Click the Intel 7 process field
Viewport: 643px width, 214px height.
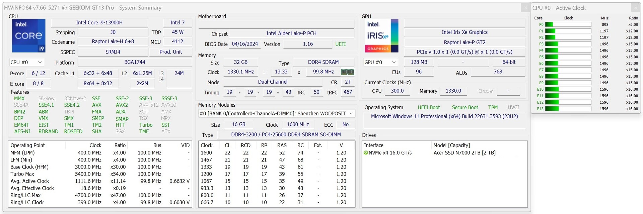pos(177,23)
